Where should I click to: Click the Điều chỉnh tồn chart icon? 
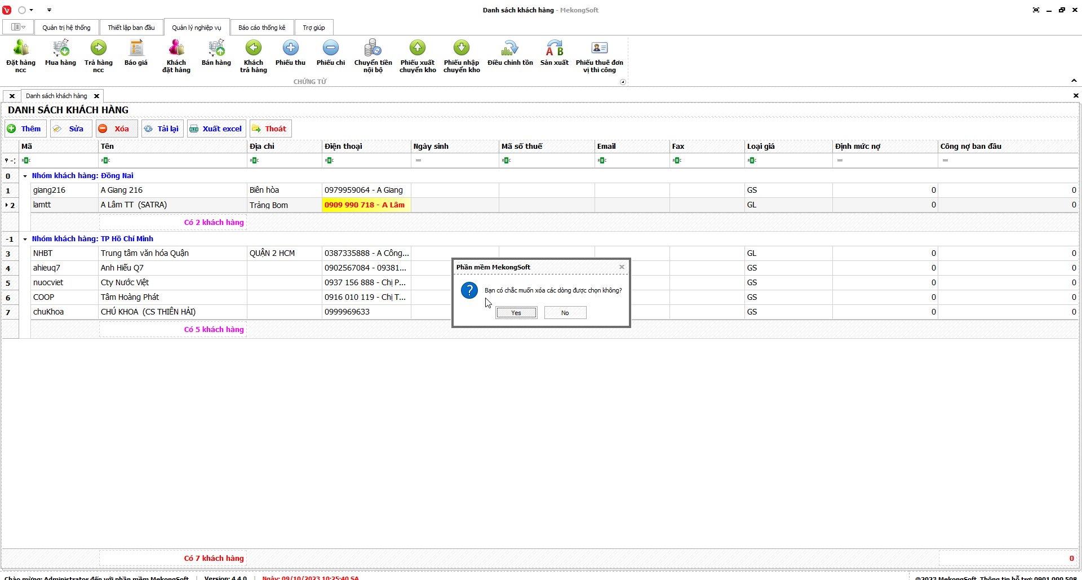point(510,48)
